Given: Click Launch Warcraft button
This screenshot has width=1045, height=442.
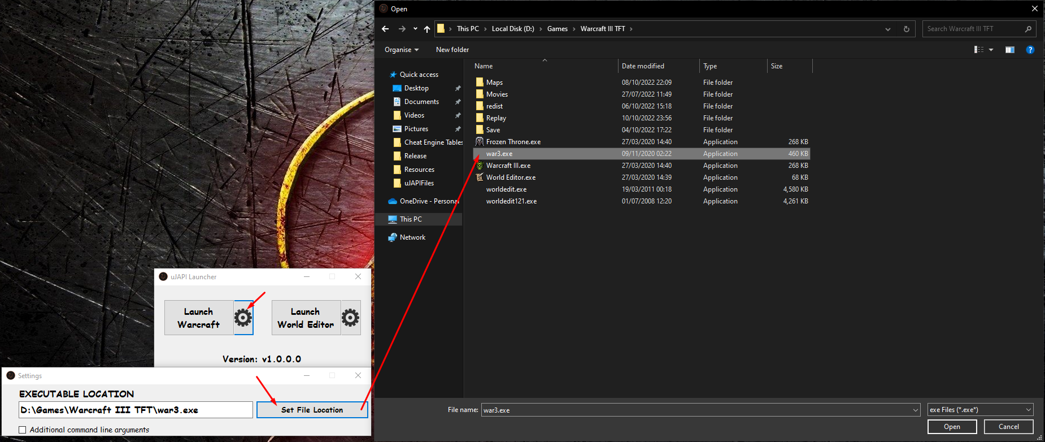Looking at the screenshot, I should click(x=199, y=318).
